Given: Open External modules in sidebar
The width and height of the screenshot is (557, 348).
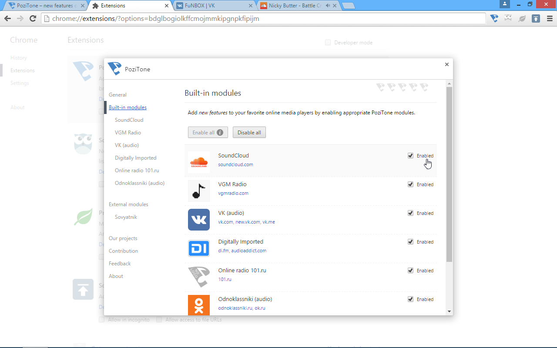Looking at the screenshot, I should [x=128, y=204].
